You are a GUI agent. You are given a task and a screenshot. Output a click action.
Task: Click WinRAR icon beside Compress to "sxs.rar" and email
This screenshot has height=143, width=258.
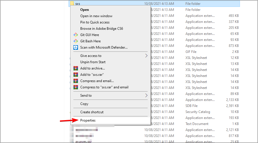pyautogui.click(x=76, y=87)
